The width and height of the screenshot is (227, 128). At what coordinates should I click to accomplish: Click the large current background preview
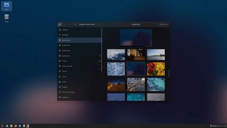point(136,38)
